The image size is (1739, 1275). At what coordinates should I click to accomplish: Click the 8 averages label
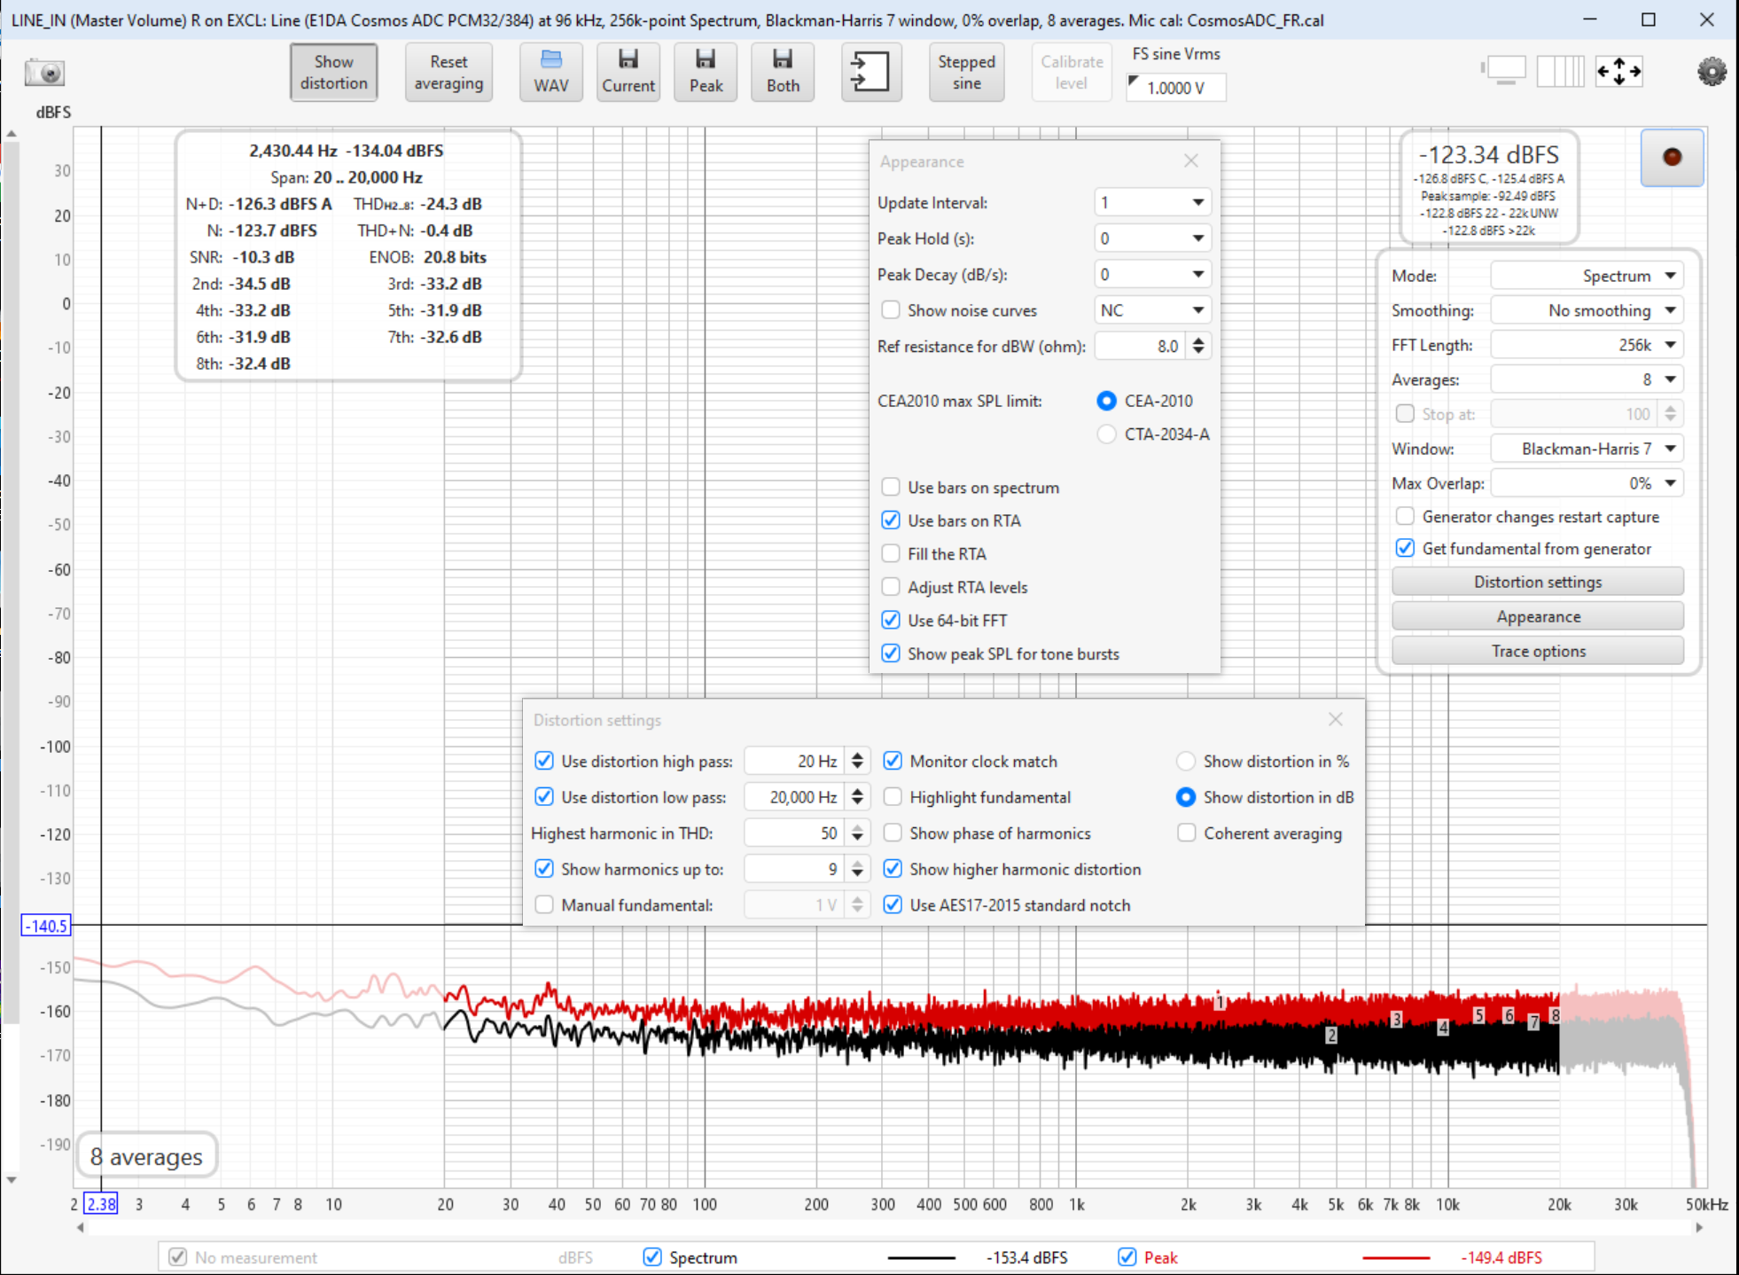(x=146, y=1156)
